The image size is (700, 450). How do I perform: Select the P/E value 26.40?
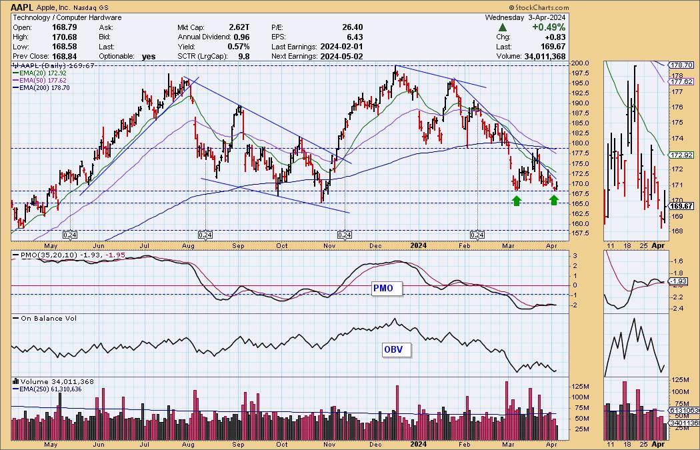[352, 28]
